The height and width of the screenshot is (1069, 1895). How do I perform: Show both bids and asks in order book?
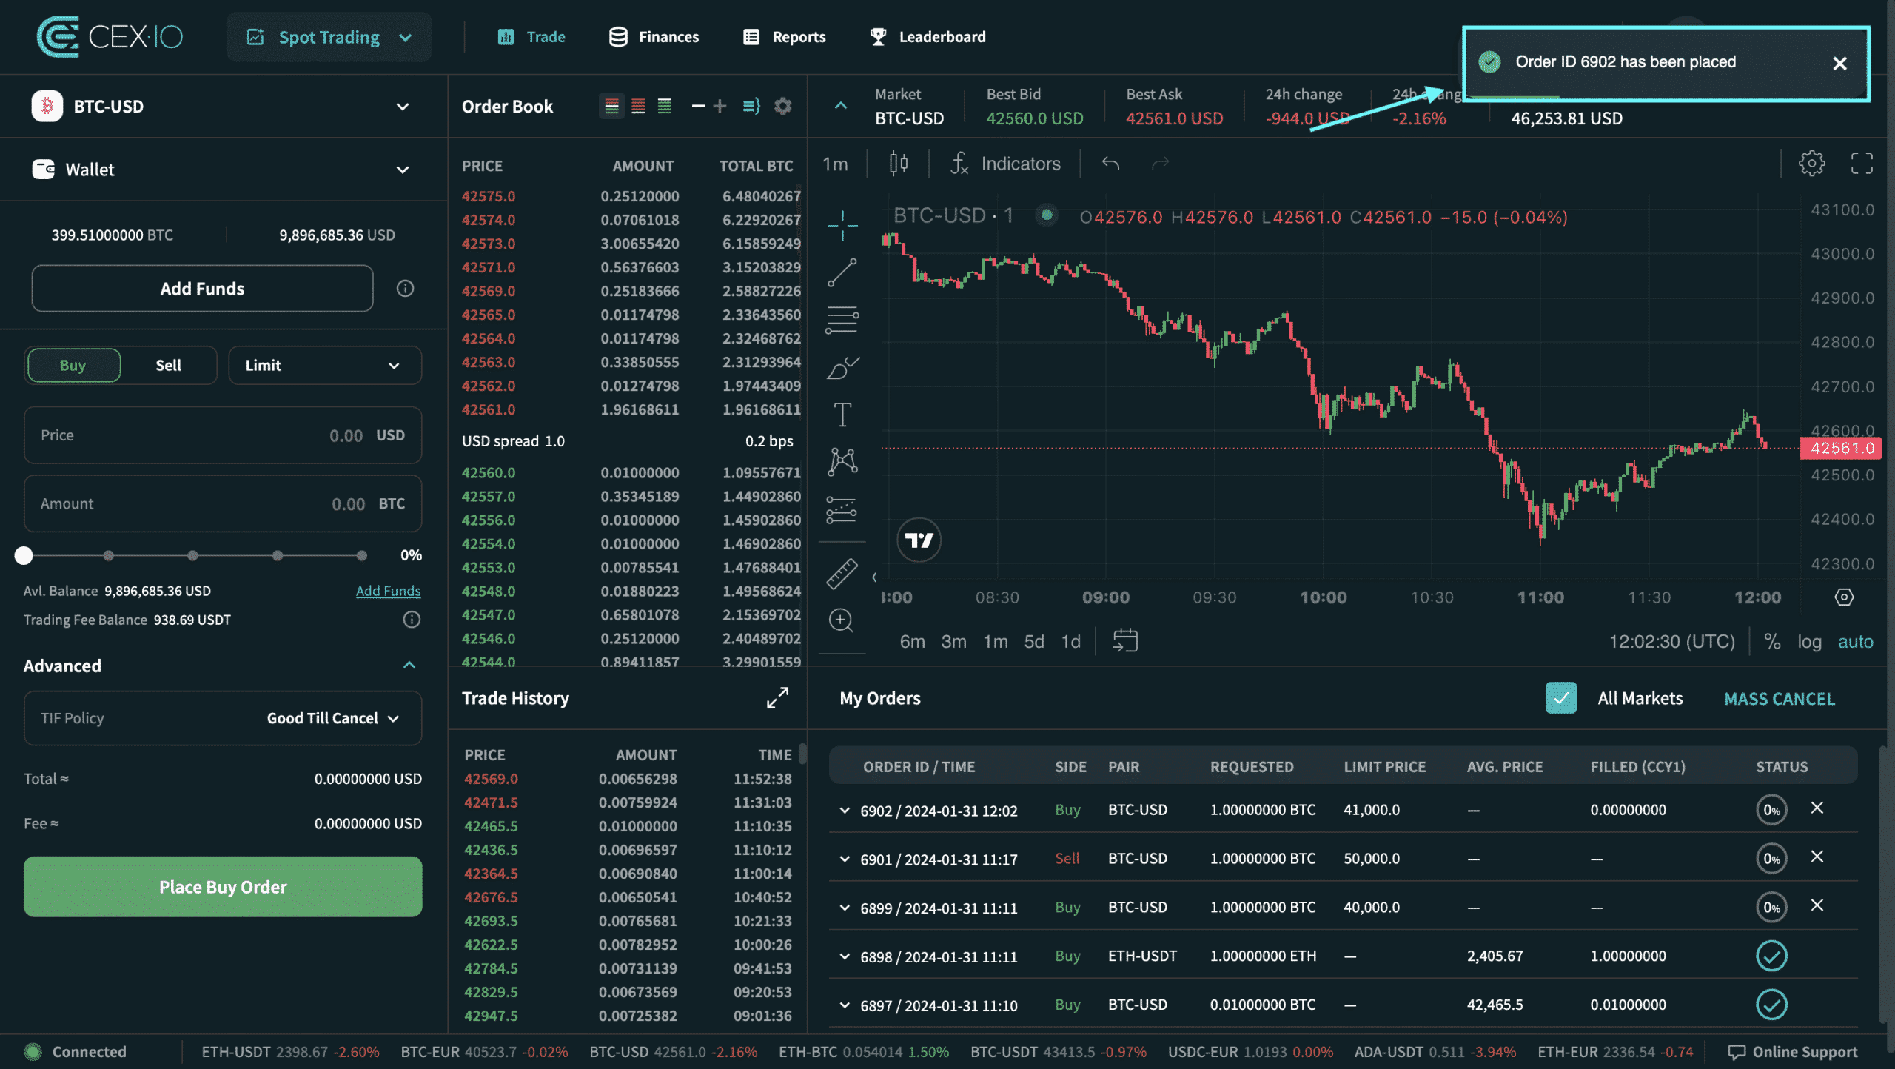(x=611, y=106)
